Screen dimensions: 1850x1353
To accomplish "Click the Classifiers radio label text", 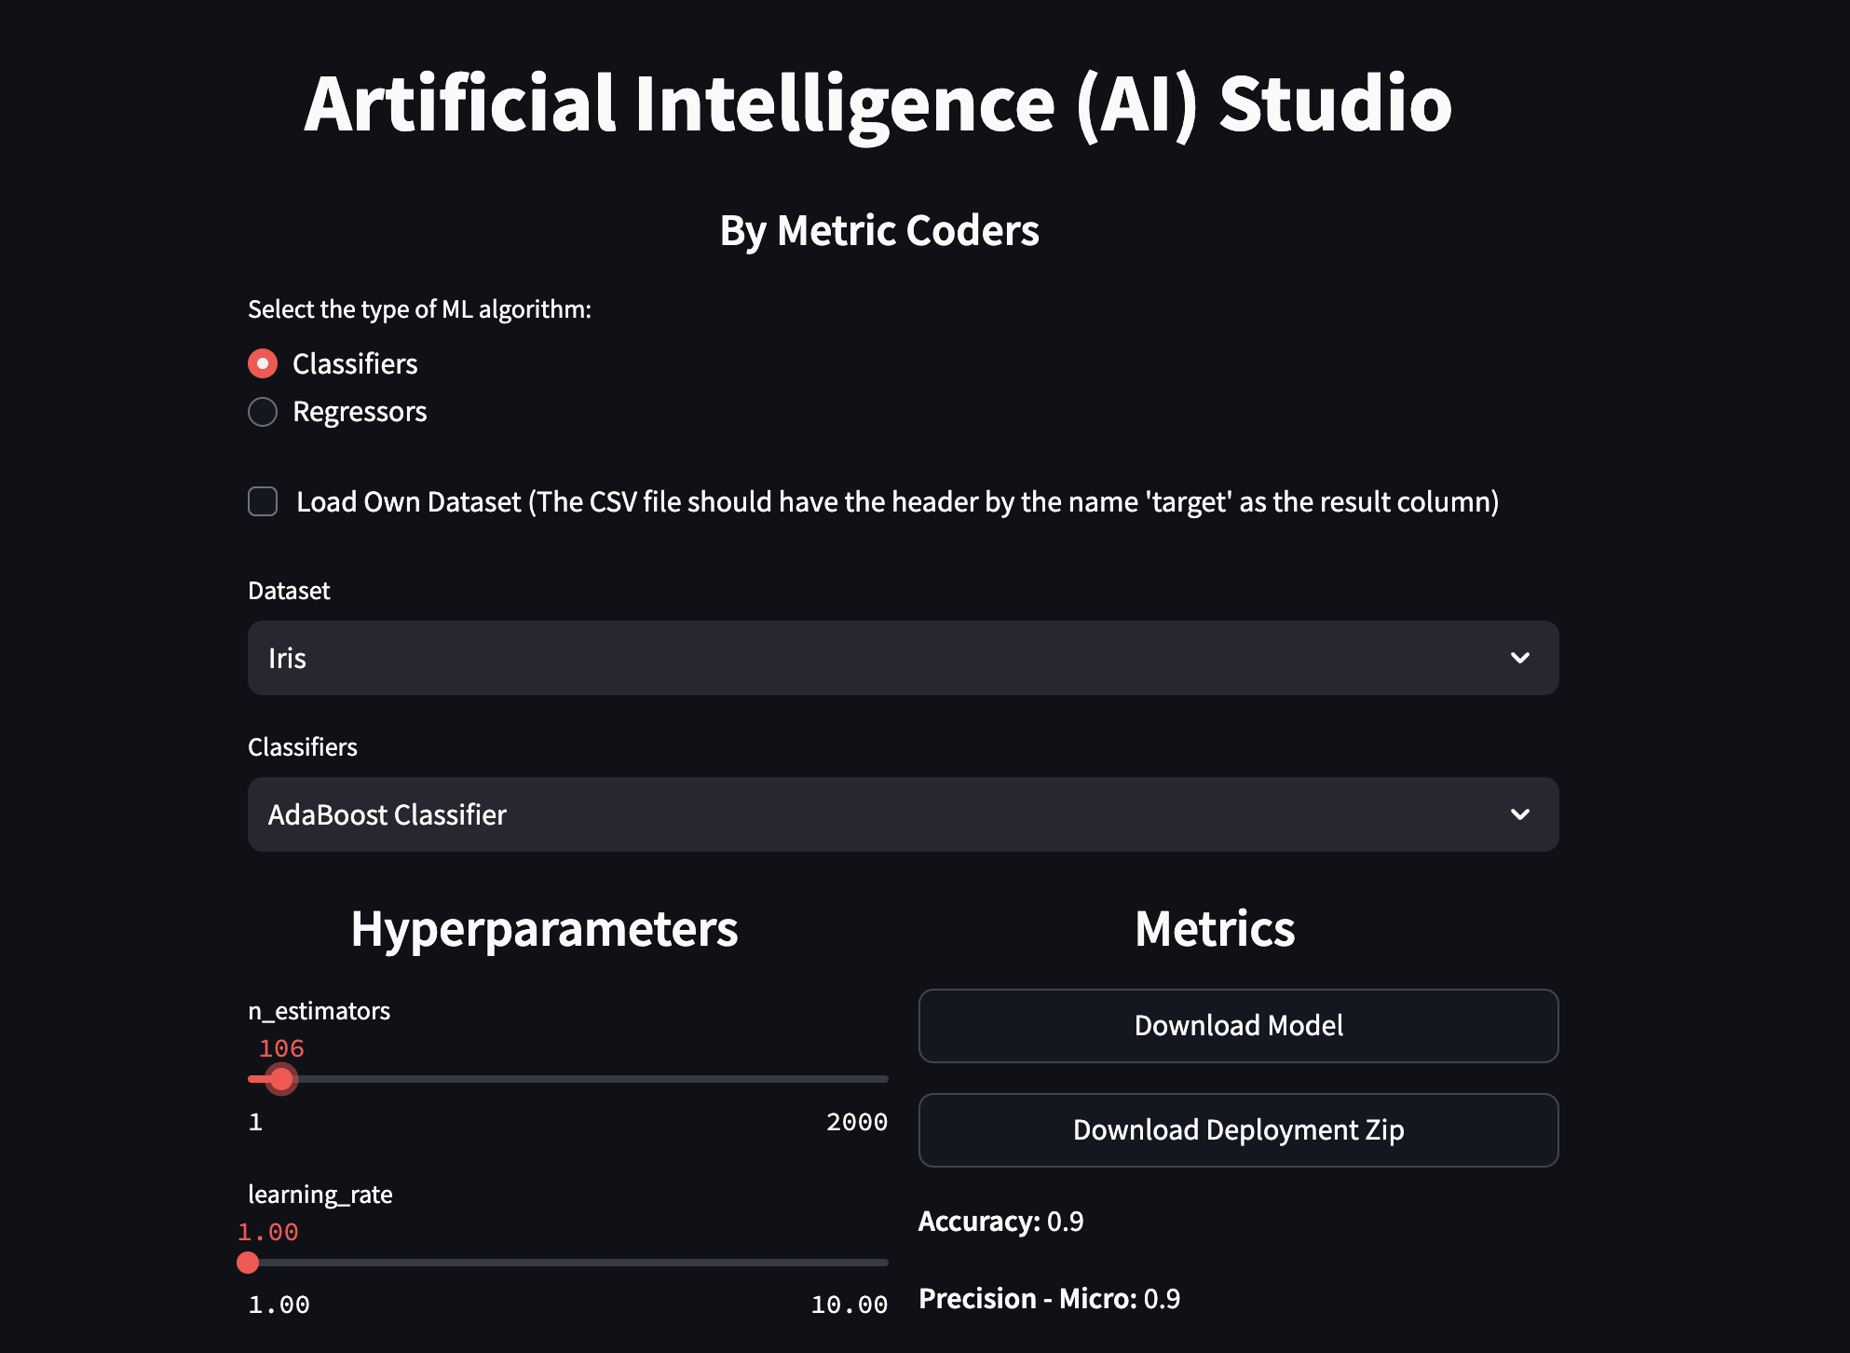I will 355,363.
